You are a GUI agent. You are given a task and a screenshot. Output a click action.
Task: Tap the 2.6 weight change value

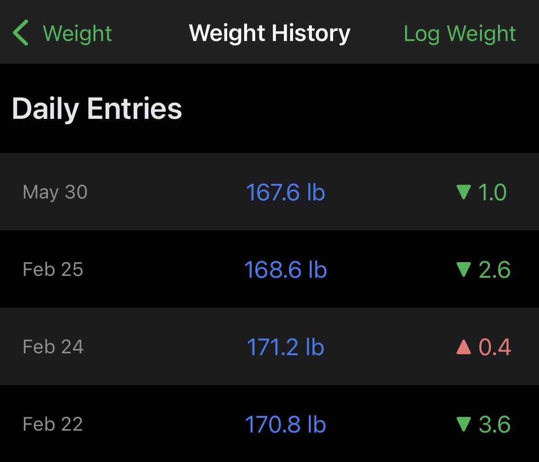[x=494, y=269]
